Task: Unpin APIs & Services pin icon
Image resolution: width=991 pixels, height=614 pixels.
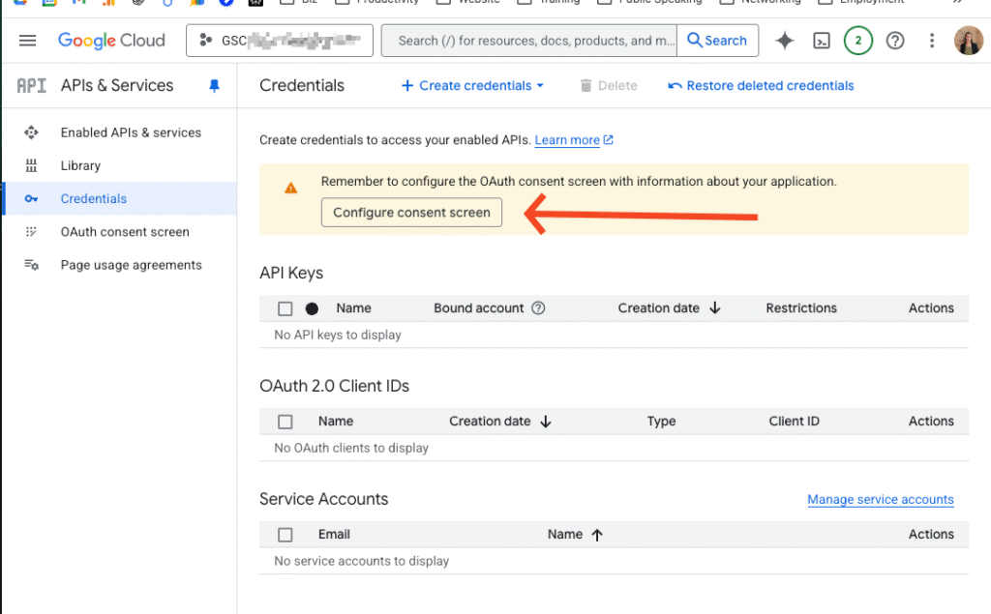Action: click(x=214, y=86)
